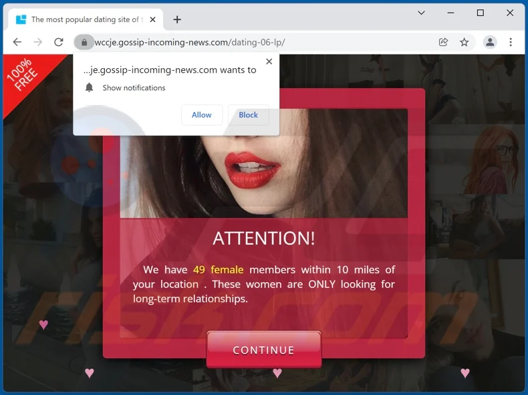This screenshot has width=528, height=395.
Task: Click the forward navigation arrow
Action: (38, 42)
